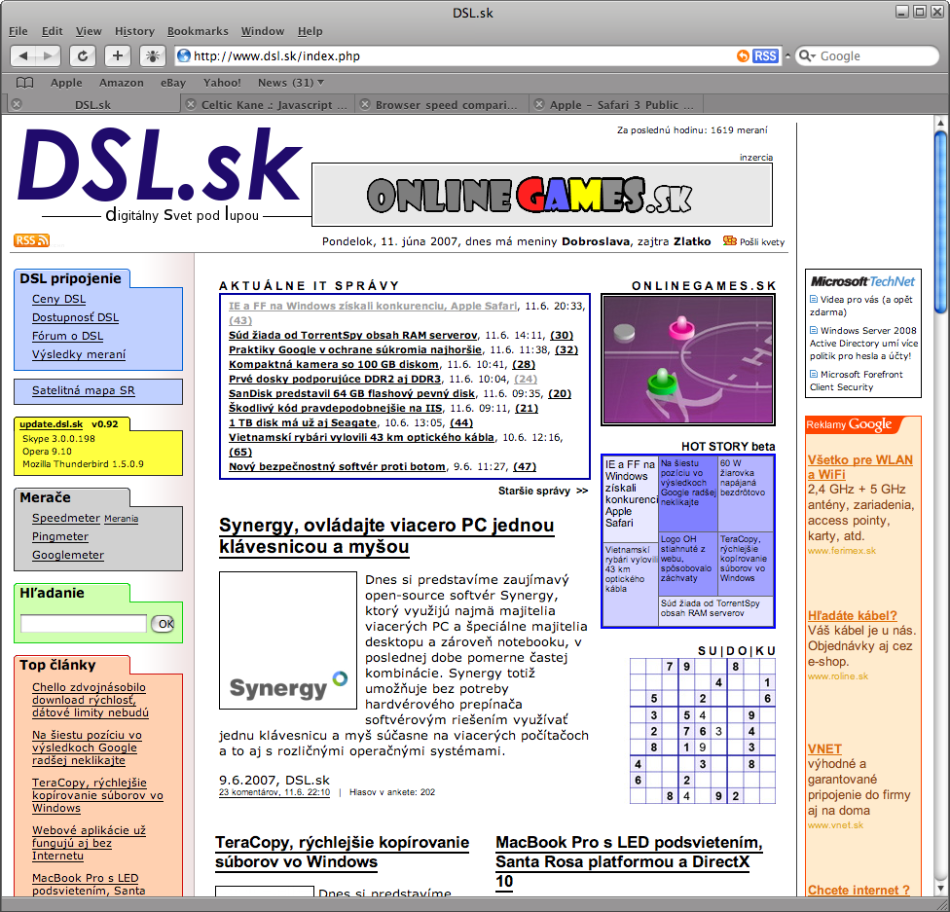950x912 pixels.
Task: Open the File menu
Action: (18, 31)
